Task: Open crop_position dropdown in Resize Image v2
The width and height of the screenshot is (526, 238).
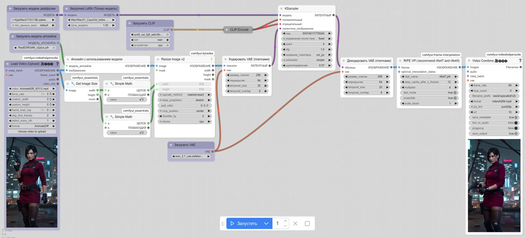Action: (185, 111)
